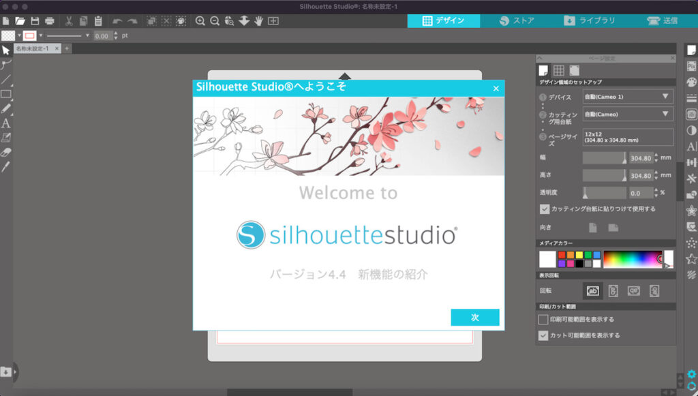Open the grid settings icon in page panel
Screen dimensions: 698x396
click(x=558, y=70)
